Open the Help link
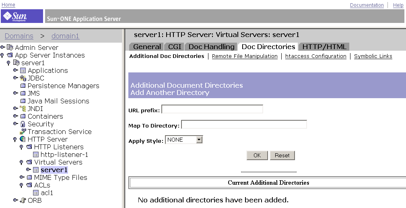This screenshot has width=406, height=208. [398, 5]
